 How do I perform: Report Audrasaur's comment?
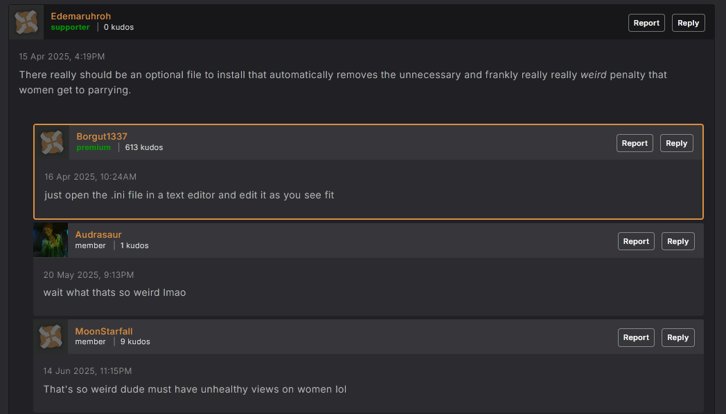(636, 241)
